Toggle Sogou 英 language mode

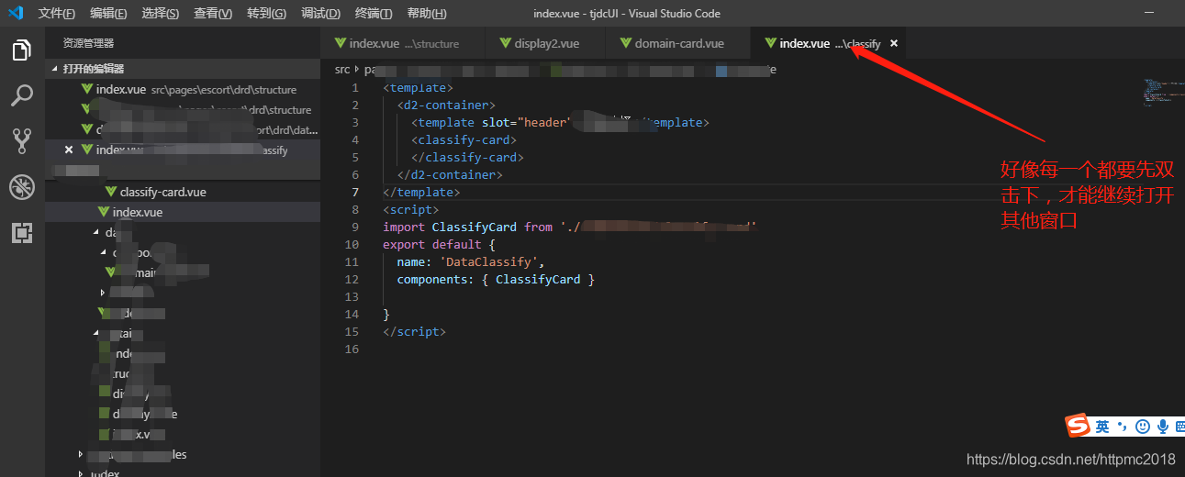[1102, 427]
